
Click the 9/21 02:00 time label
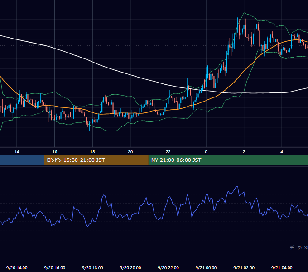click(x=244, y=267)
